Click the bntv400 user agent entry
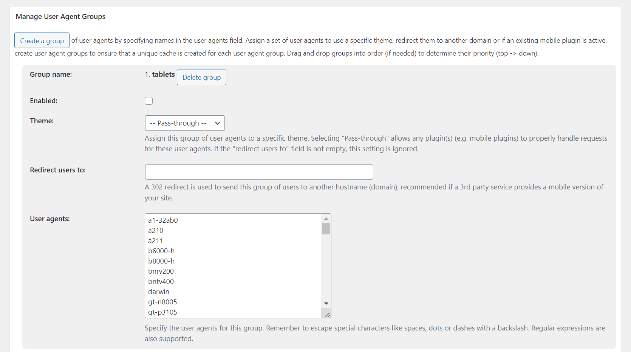 tap(161, 282)
